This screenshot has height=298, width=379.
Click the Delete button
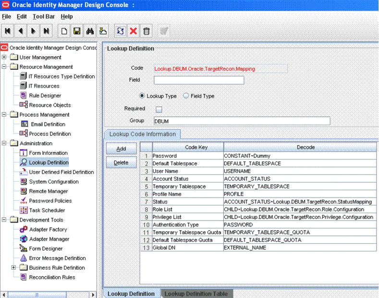coord(122,162)
